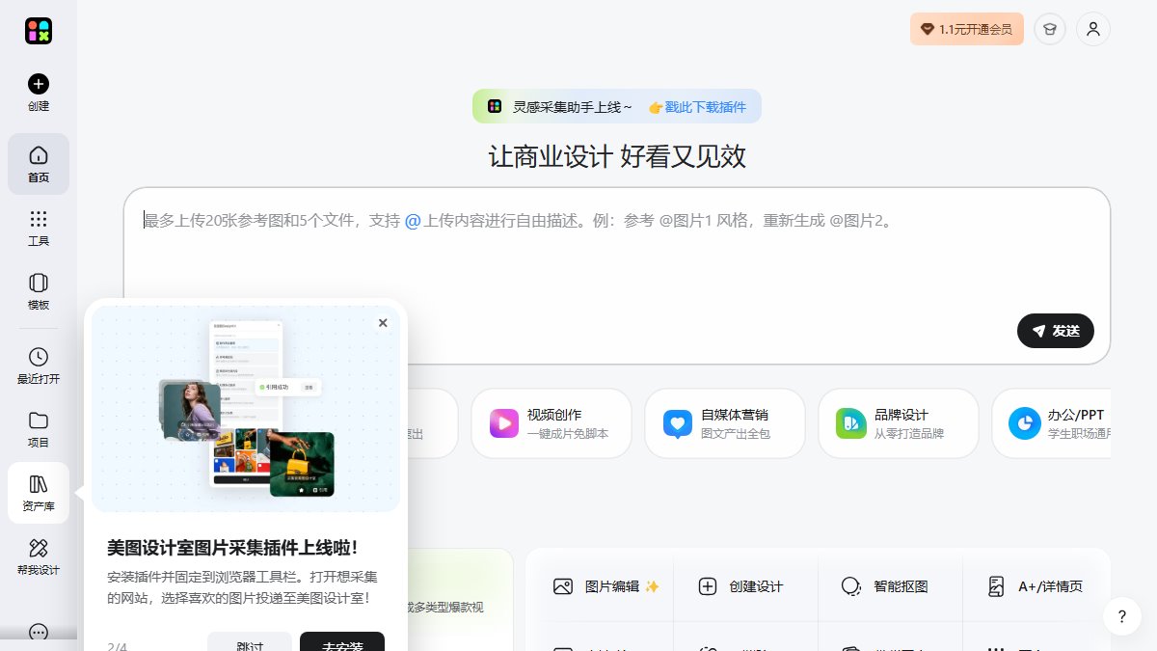Image resolution: width=1157 pixels, height=651 pixels.
Task: Open 模板 (Templates) in sidebar
Action: point(39,291)
